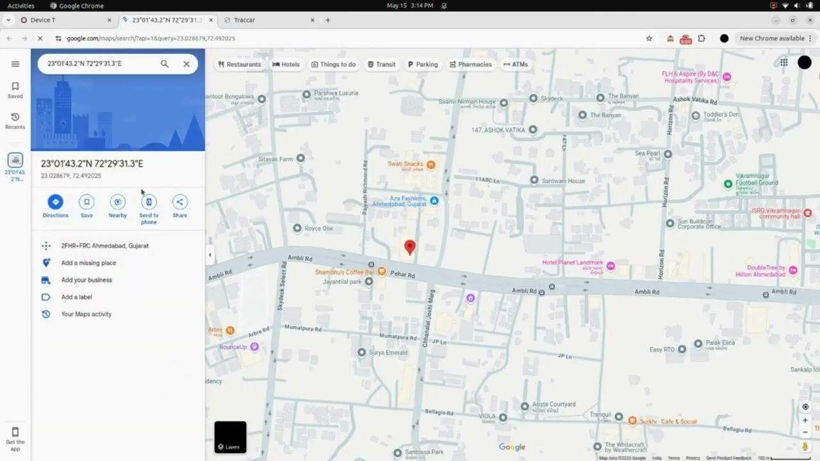Share the pinned location
Viewport: 820px width, 461px height.
[x=179, y=206]
